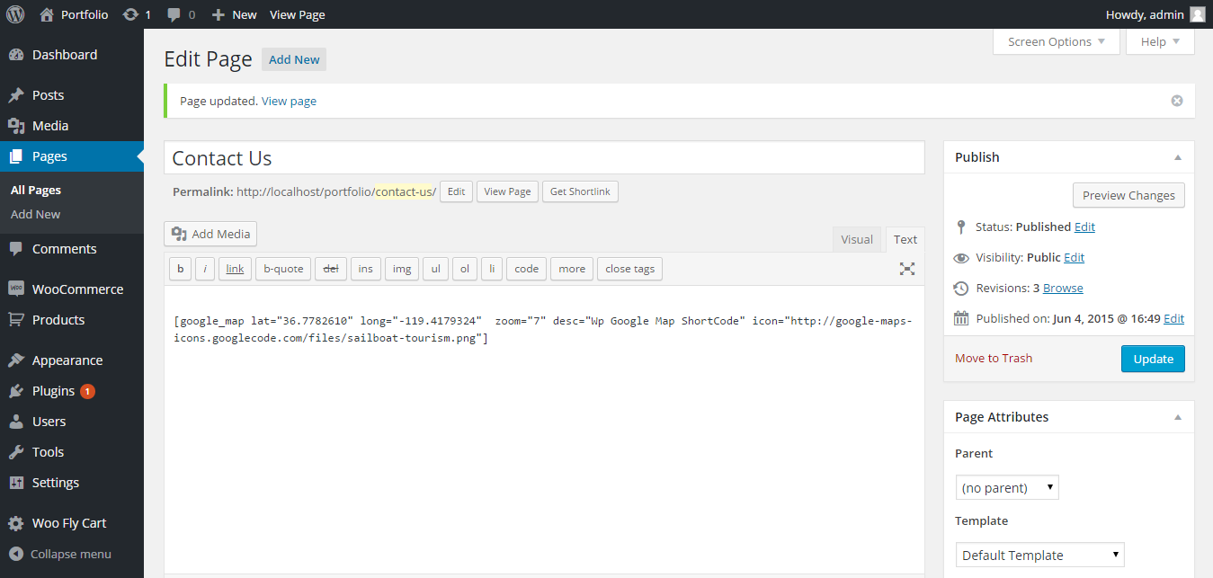1213x578 pixels.
Task: Click the close tags button
Action: click(630, 269)
